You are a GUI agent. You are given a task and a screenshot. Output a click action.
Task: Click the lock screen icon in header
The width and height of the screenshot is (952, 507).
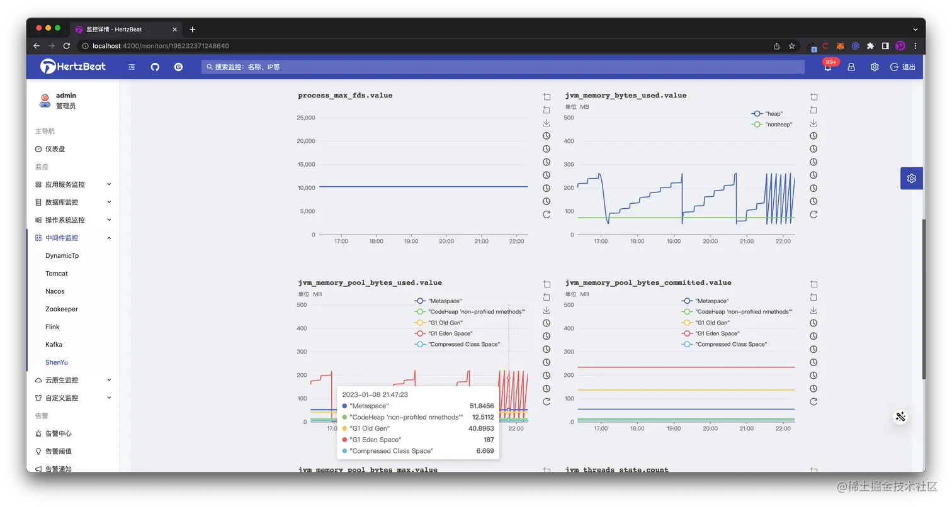click(851, 67)
